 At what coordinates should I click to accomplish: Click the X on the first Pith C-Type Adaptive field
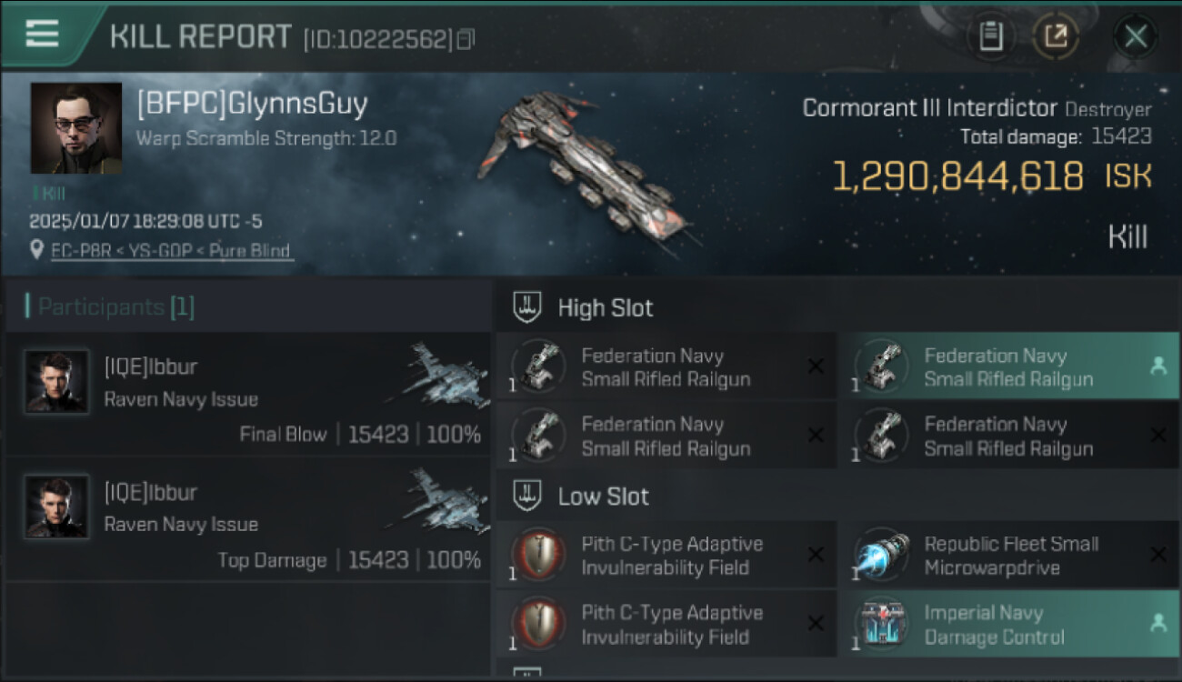[x=816, y=555]
